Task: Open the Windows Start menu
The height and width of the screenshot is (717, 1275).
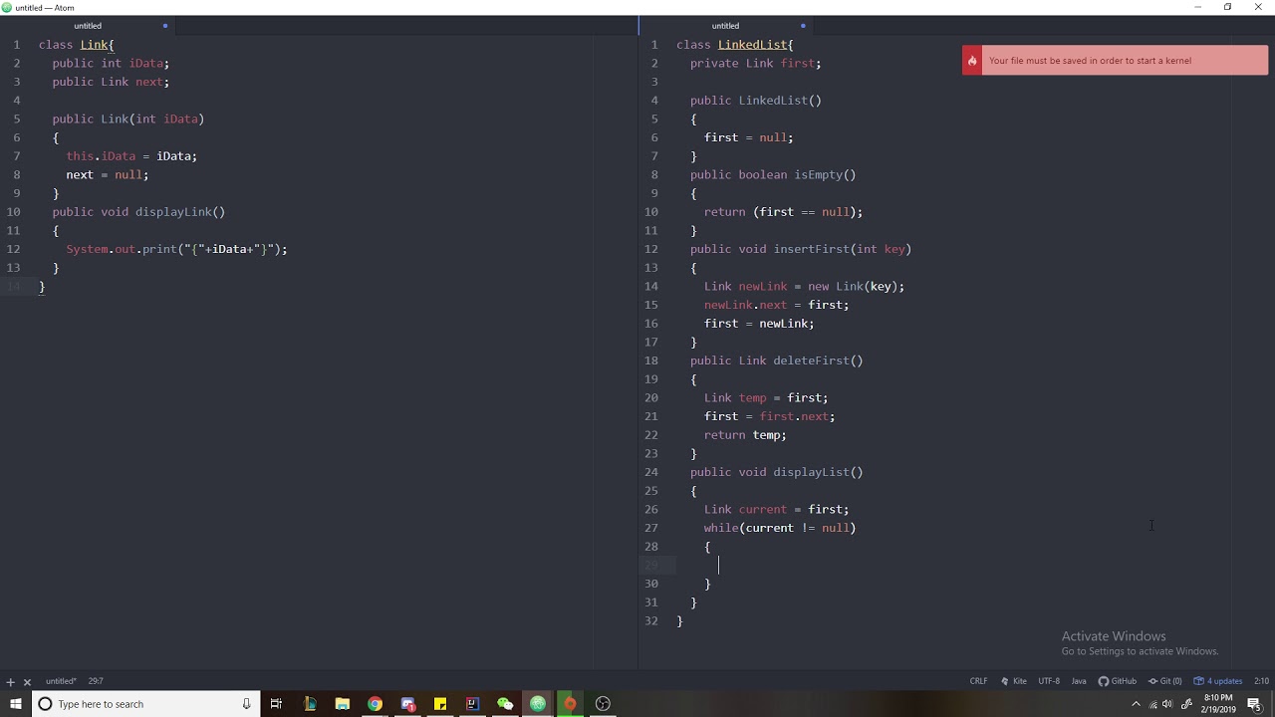Action: point(15,704)
